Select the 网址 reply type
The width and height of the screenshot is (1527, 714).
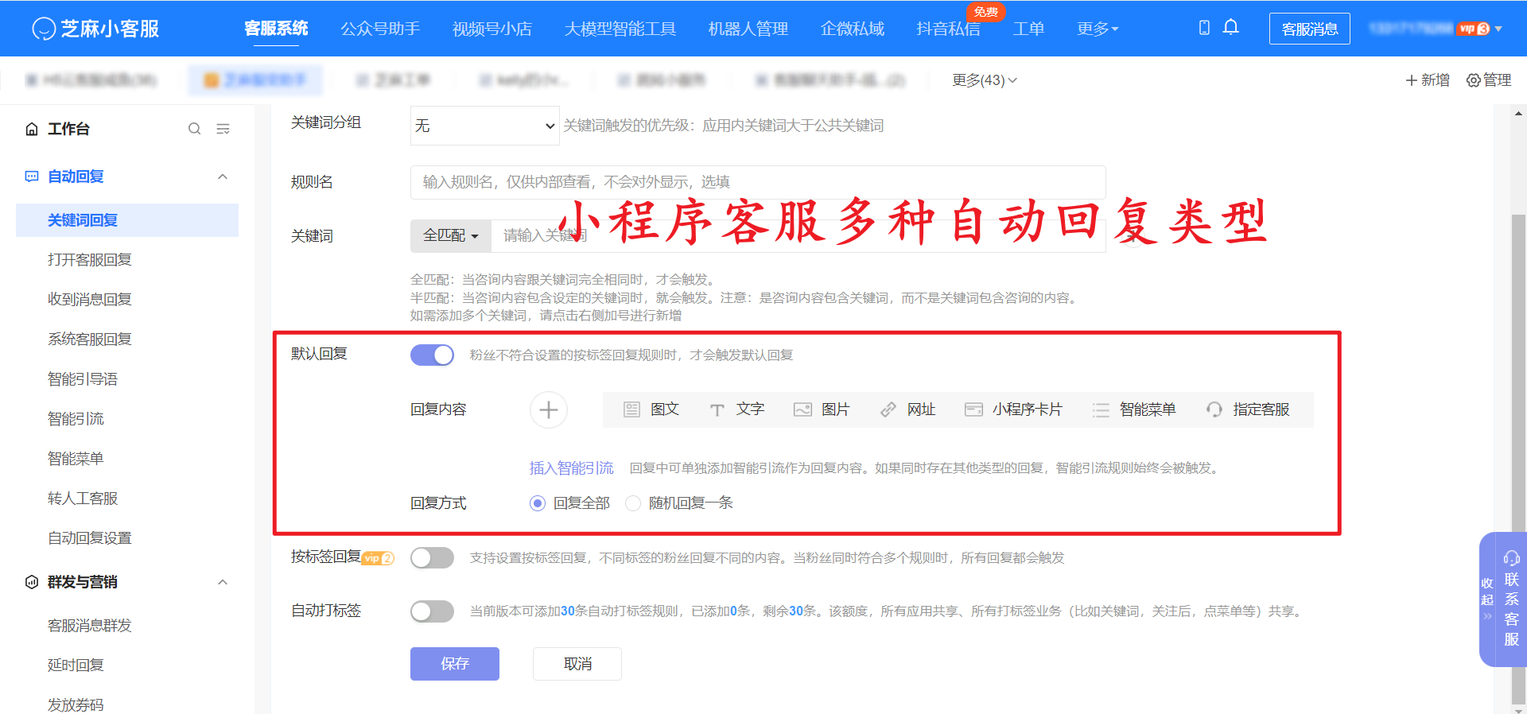tap(908, 409)
